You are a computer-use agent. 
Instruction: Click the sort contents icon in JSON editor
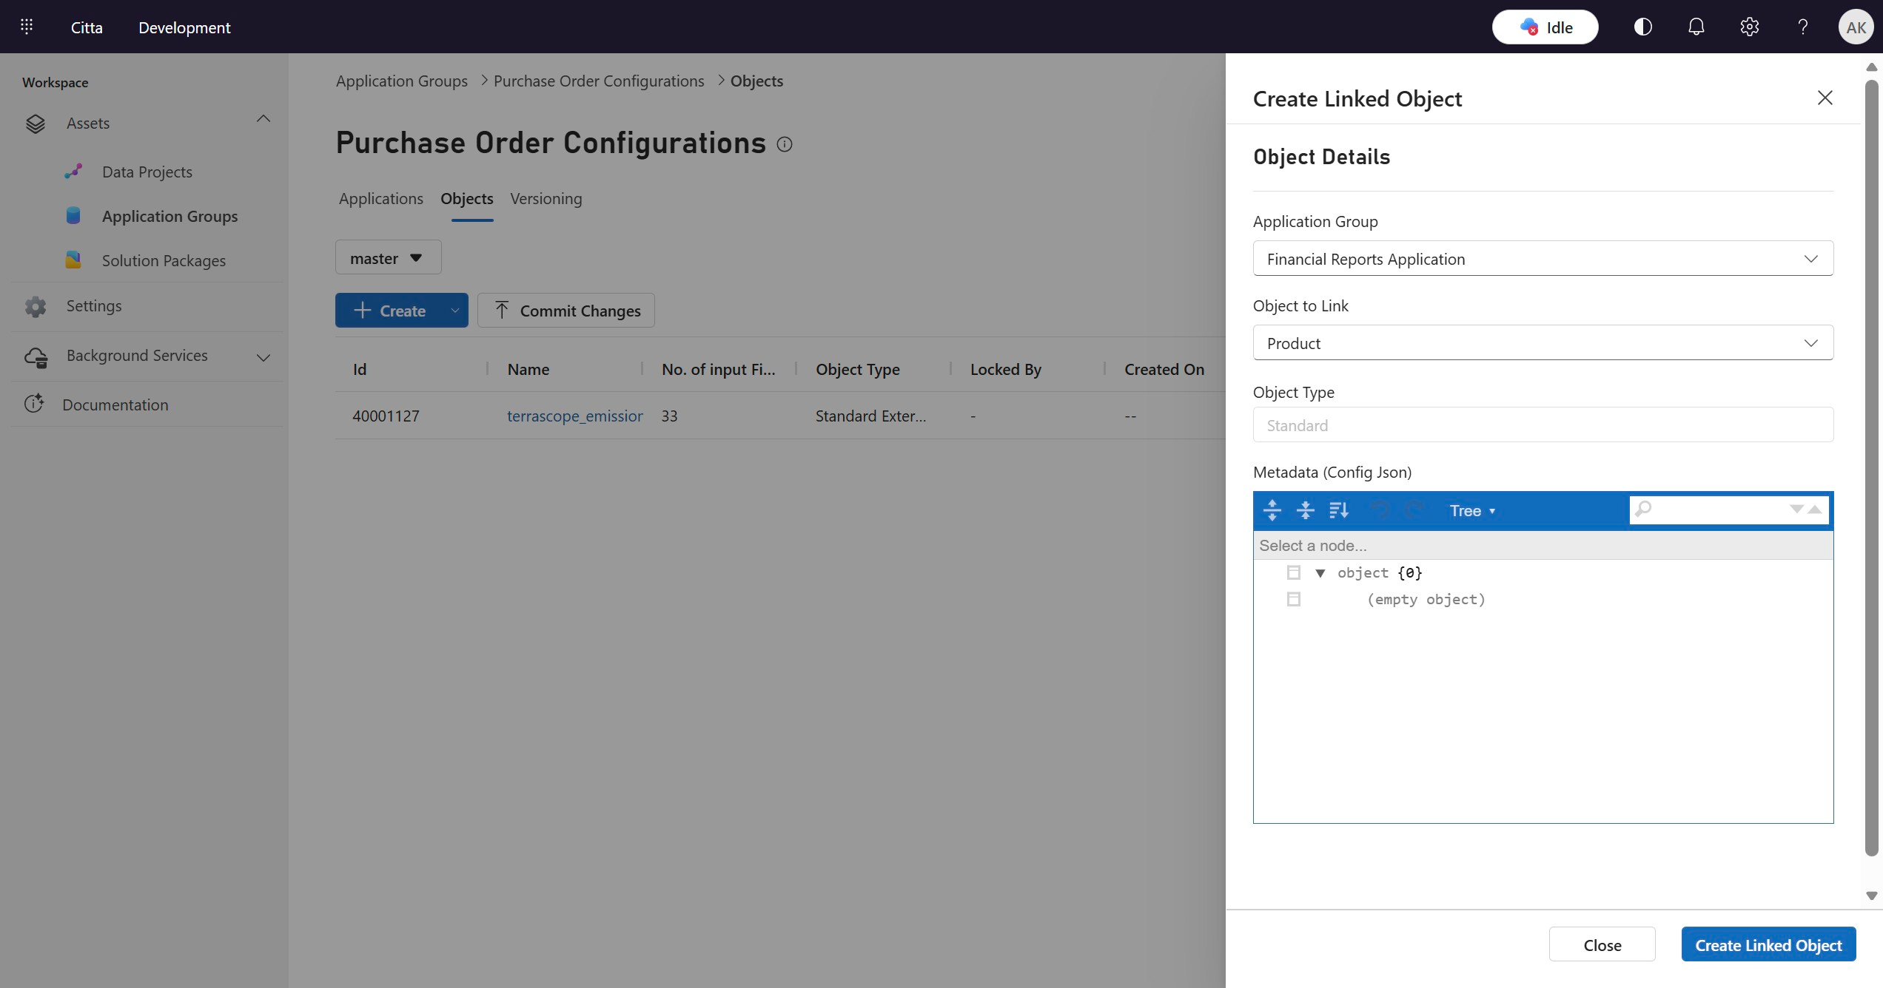(1338, 510)
